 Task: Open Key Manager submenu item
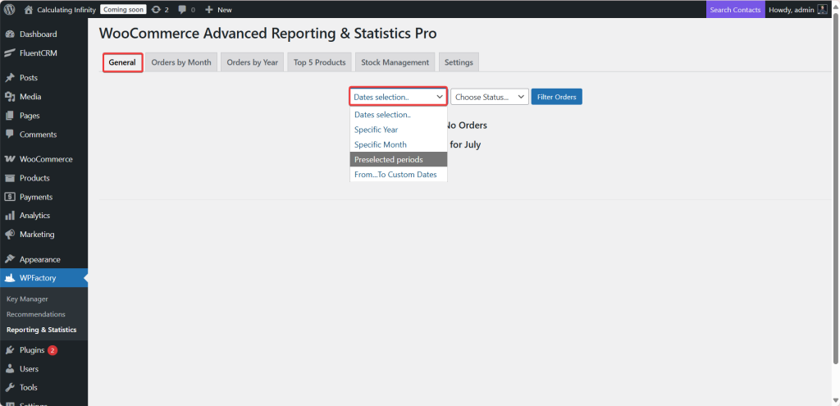27,299
